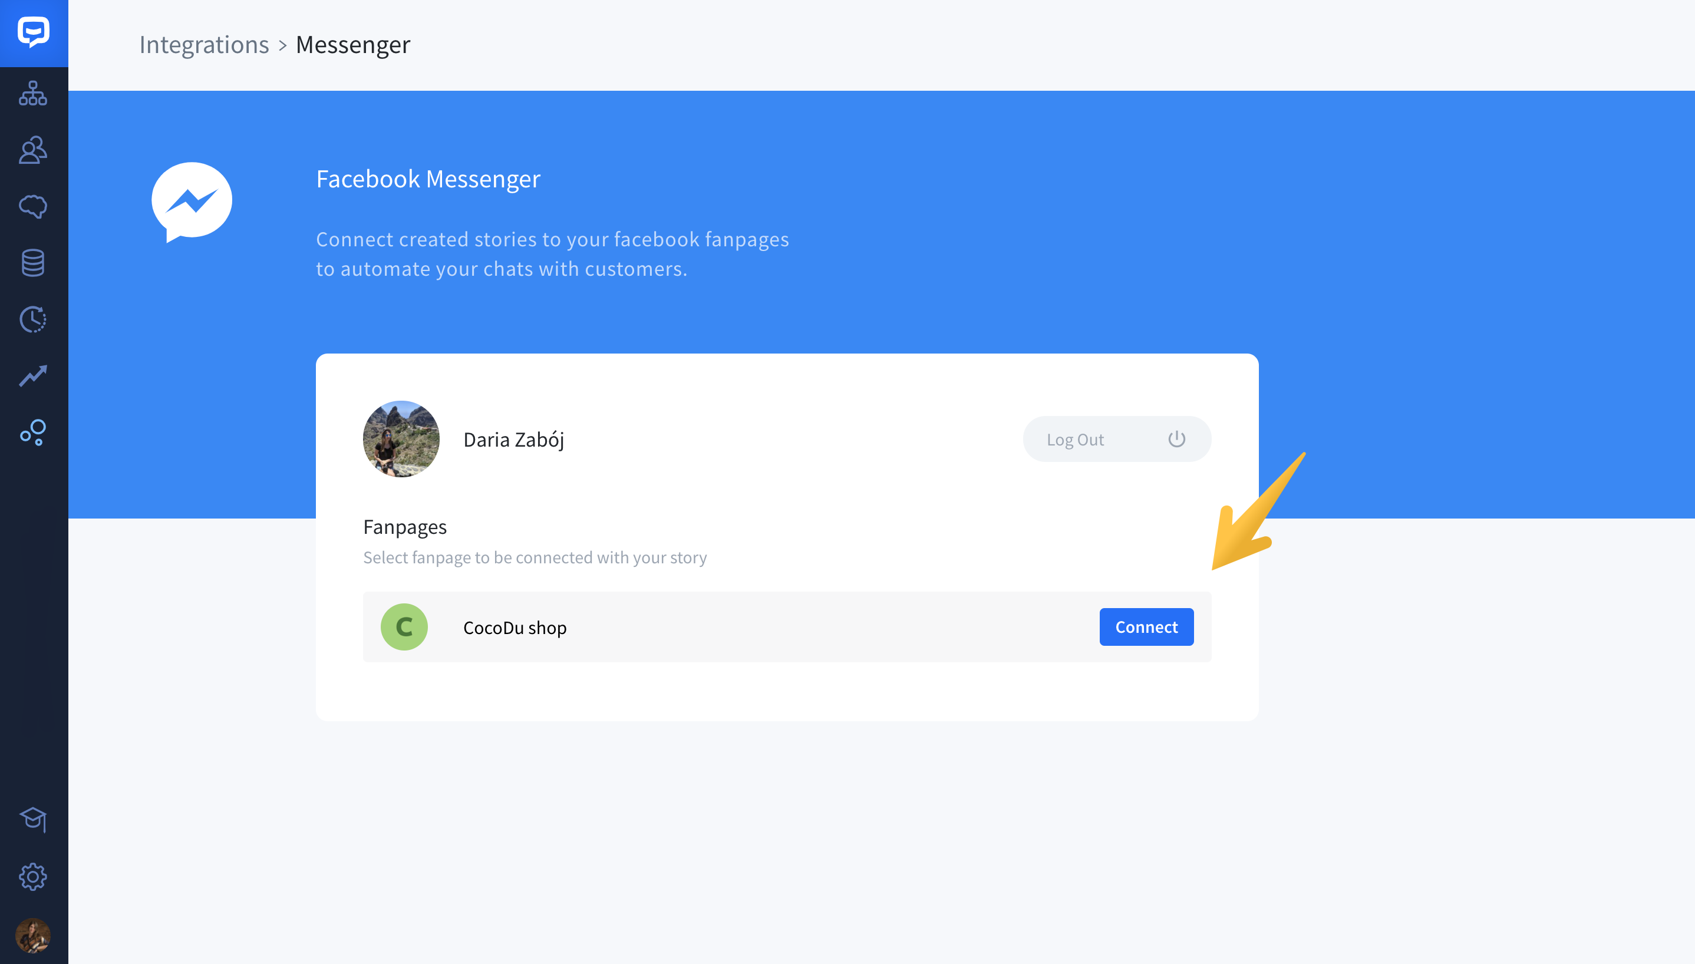Click the Messenger breadcrumb item
1695x964 pixels.
353,44
